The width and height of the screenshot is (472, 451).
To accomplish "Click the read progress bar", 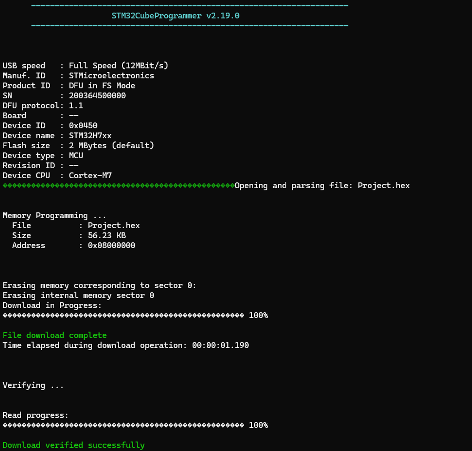I will tap(124, 425).
